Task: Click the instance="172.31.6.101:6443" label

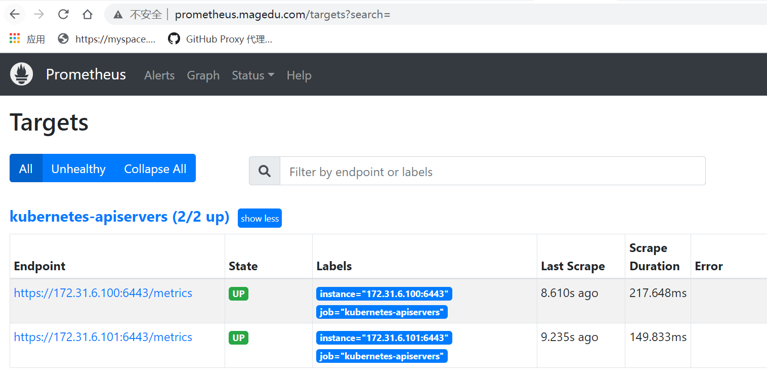Action: [384, 338]
